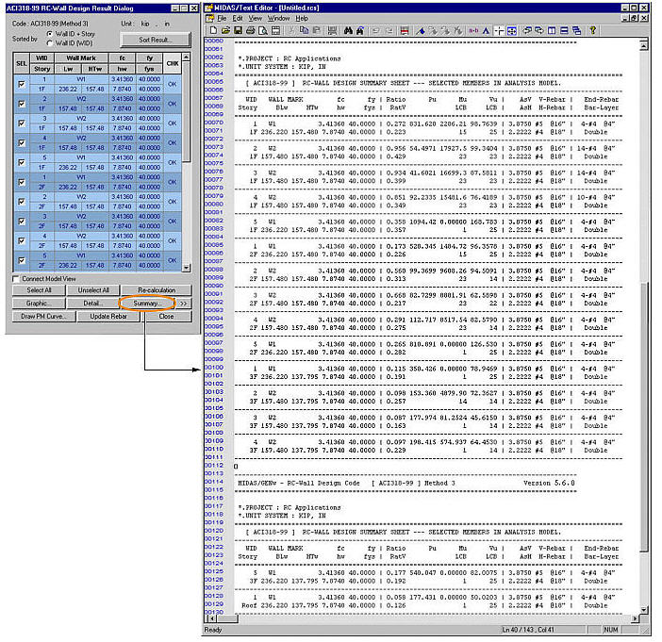662x642 pixels.
Task: Run Re-calculation button
Action: pos(157,290)
